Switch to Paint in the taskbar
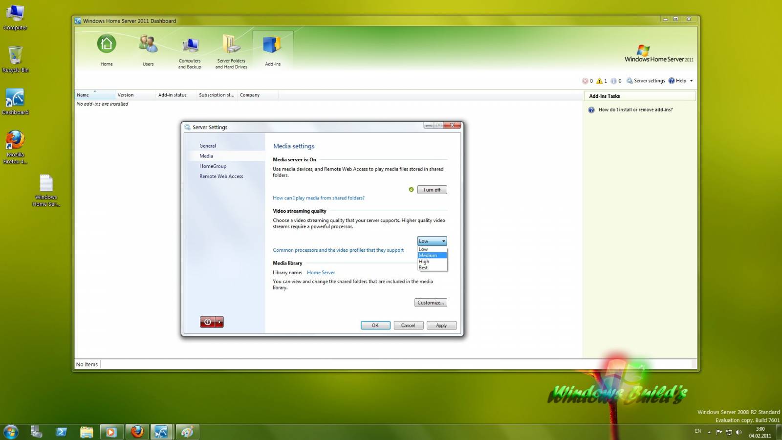Image resolution: width=782 pixels, height=440 pixels. [x=187, y=432]
